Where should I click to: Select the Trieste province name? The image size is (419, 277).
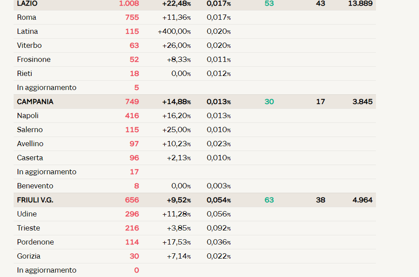pos(28,228)
